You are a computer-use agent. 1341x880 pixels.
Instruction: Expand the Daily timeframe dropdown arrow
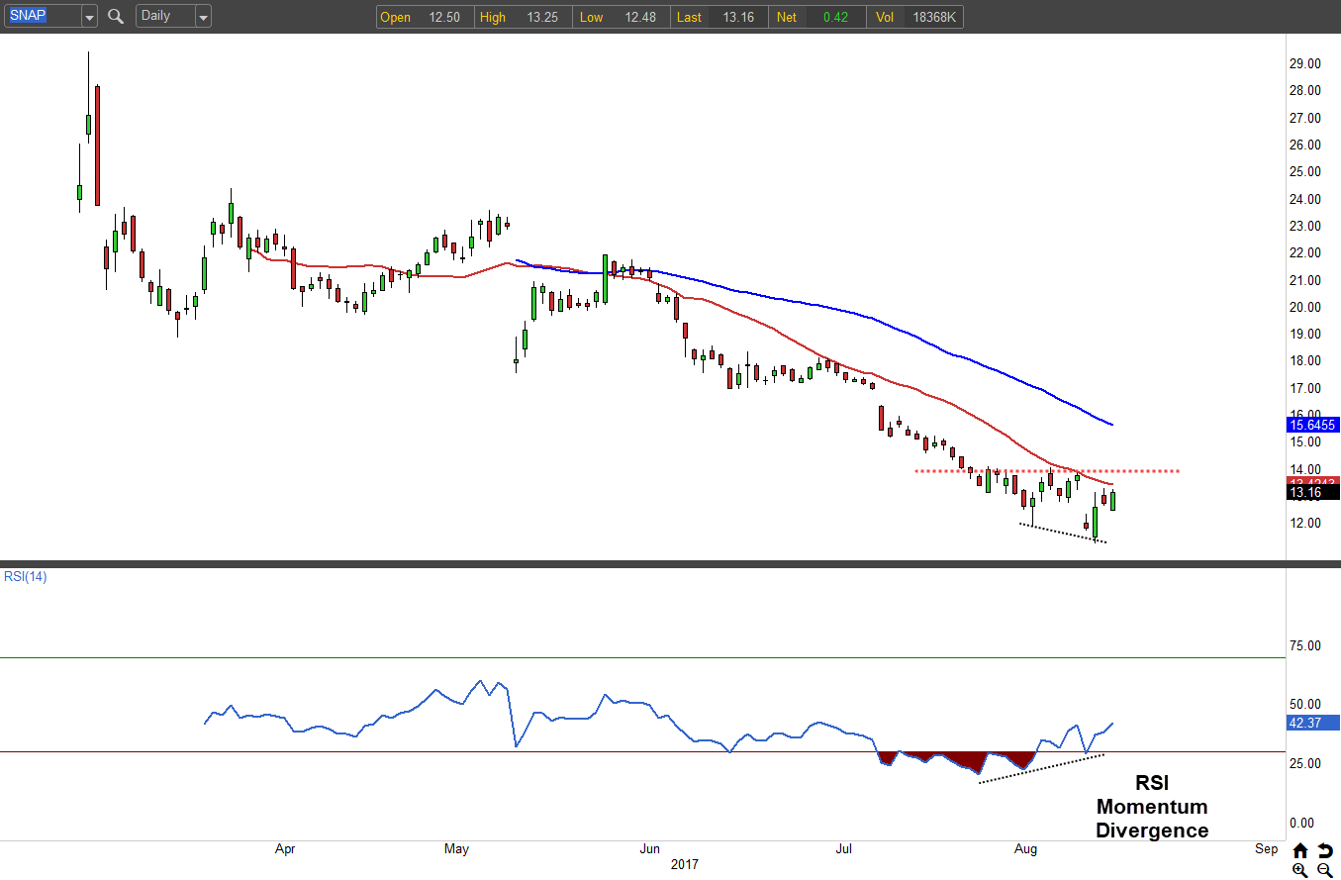(203, 17)
